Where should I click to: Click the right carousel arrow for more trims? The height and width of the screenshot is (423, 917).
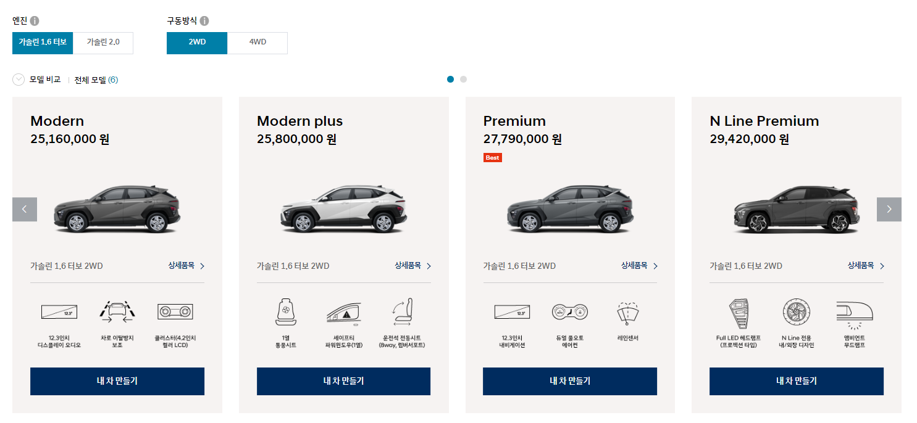click(889, 209)
